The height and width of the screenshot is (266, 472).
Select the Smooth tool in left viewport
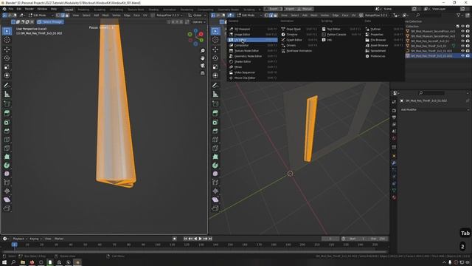7,174
